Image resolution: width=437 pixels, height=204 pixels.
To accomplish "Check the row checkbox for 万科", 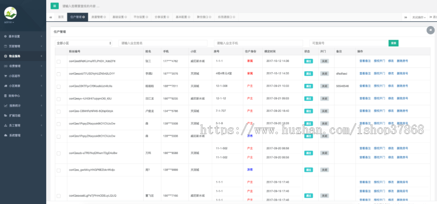I will point(59,153).
